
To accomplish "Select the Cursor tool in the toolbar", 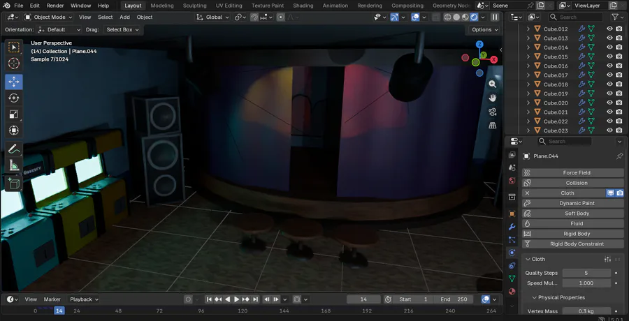I will click(x=14, y=64).
